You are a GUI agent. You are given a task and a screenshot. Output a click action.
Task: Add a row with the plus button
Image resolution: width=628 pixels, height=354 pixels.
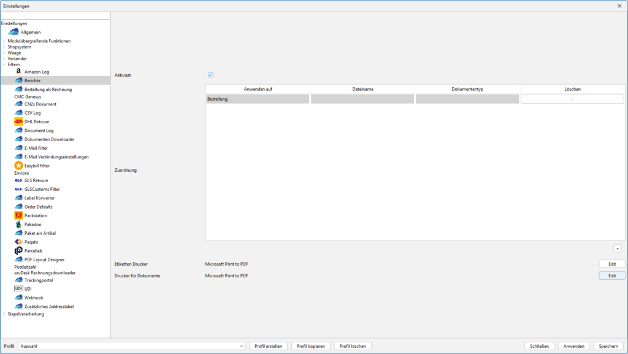tap(618, 248)
